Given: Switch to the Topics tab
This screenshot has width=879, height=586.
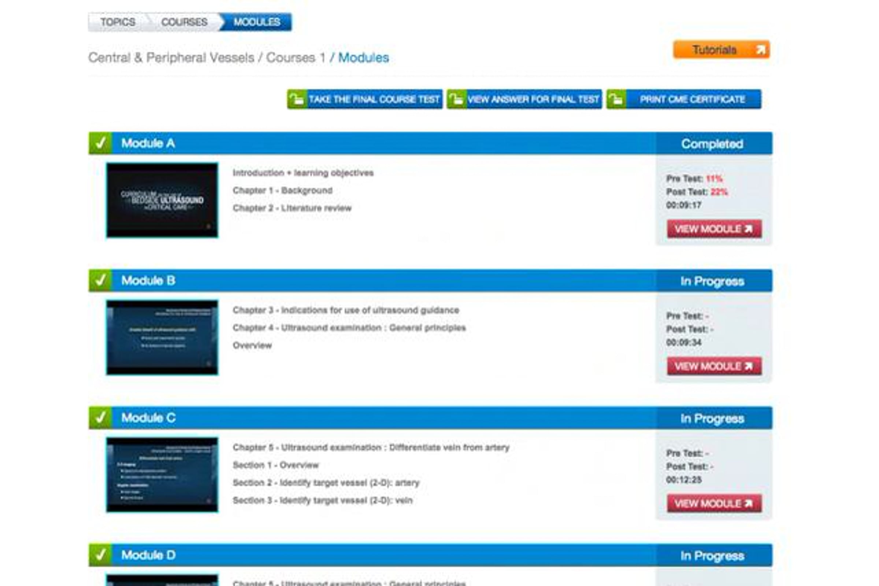Looking at the screenshot, I should tap(118, 22).
